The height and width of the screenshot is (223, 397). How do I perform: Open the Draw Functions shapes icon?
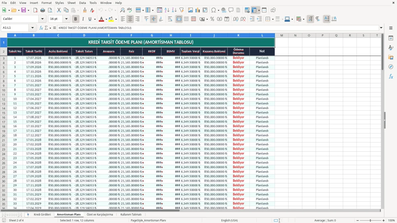click(x=273, y=10)
